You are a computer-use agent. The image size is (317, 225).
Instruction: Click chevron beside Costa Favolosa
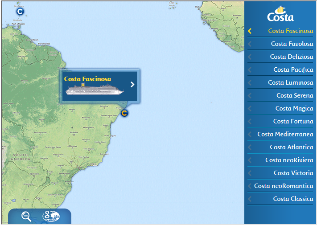pyautogui.click(x=250, y=44)
